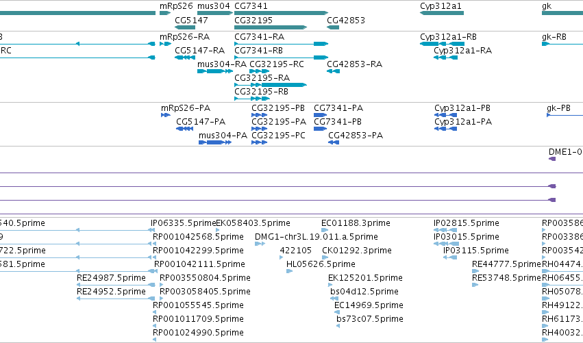Click protein CG32195-PB
Image resolution: width=583 pixels, height=343 pixels.
[x=278, y=108]
